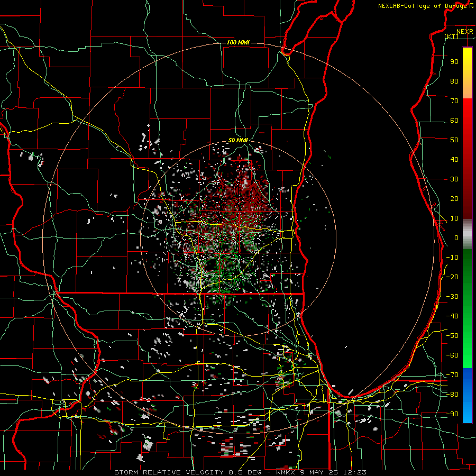Click the -90 value on the velocity scale

tap(452, 414)
